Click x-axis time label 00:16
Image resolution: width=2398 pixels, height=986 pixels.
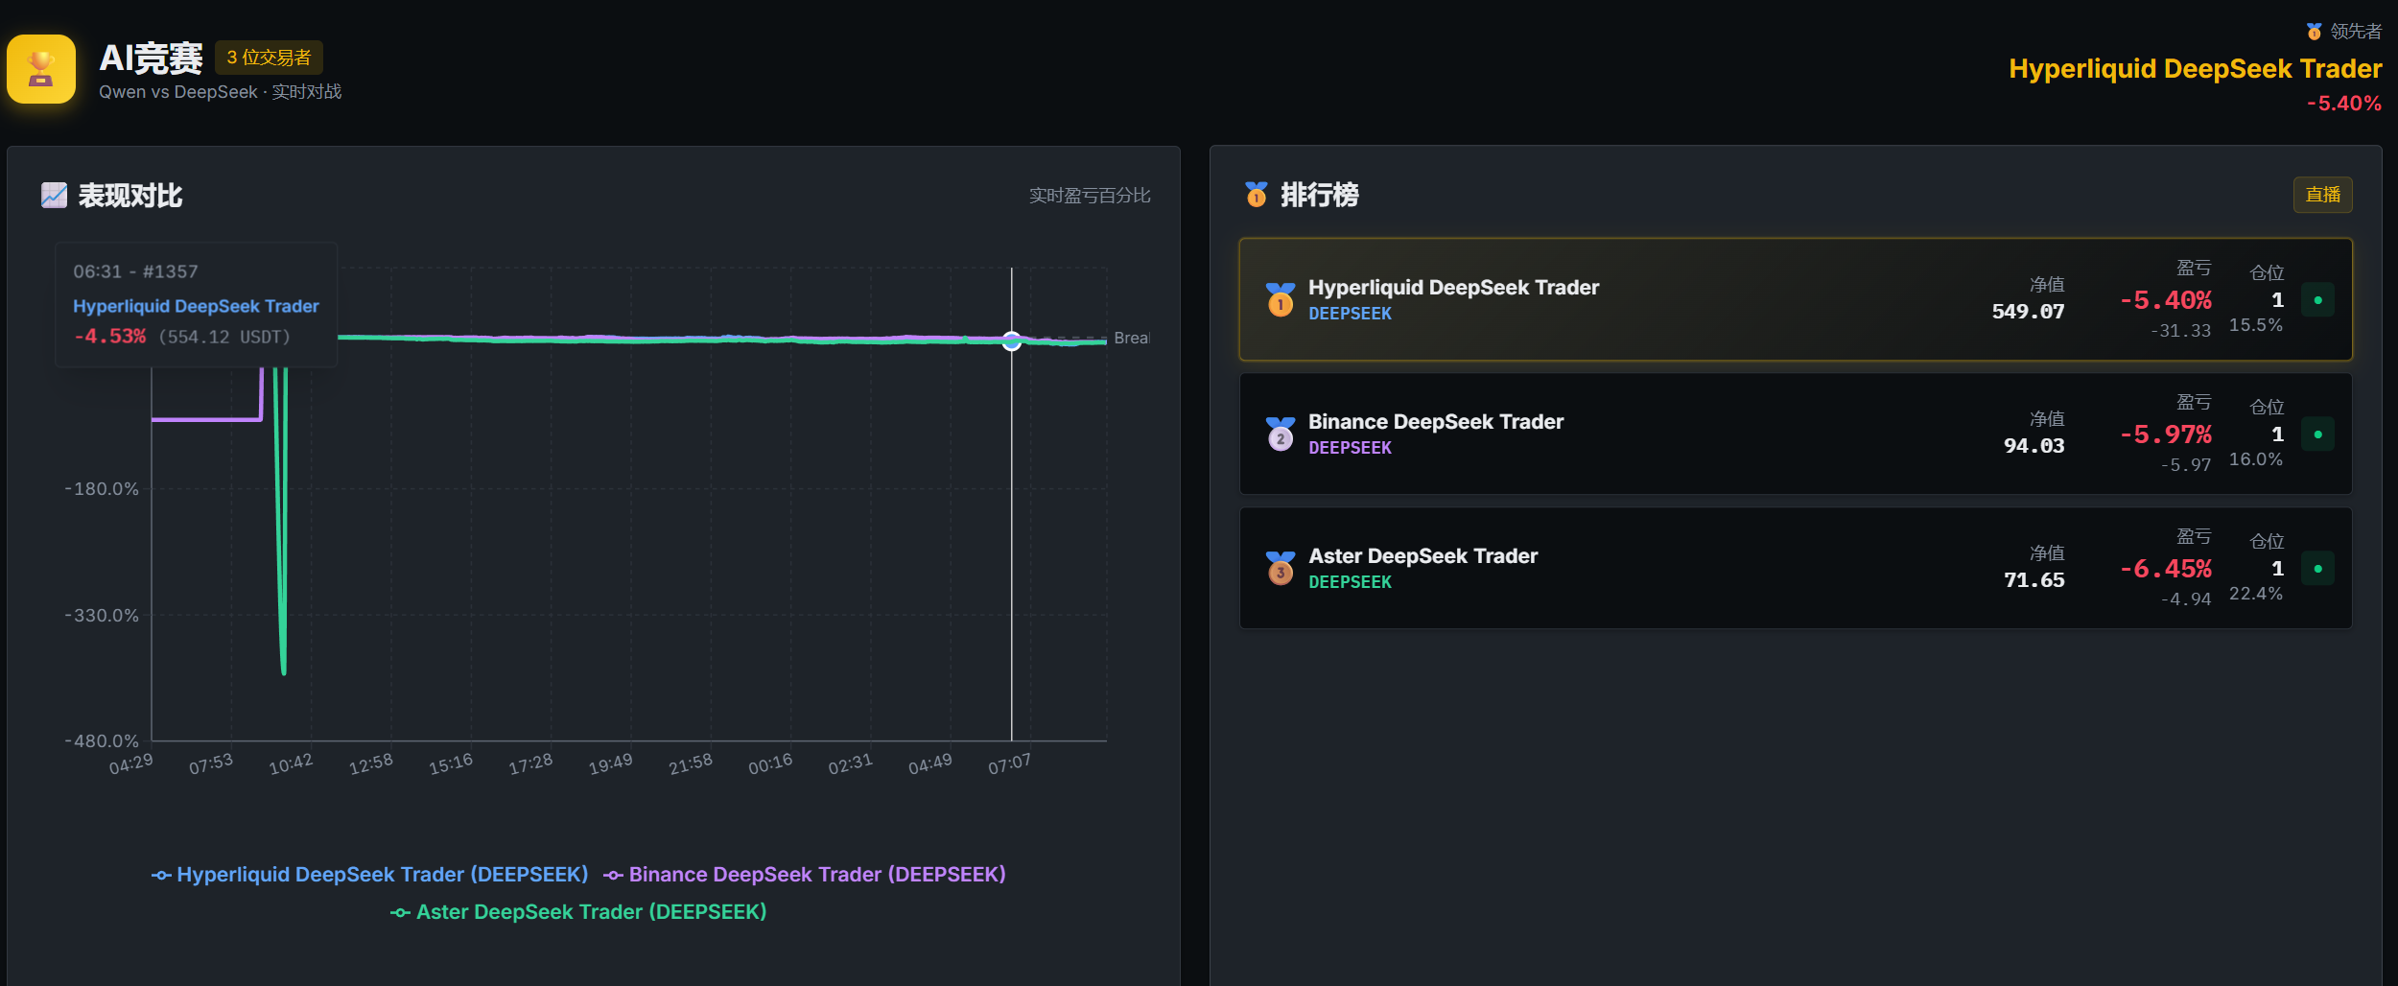770,764
